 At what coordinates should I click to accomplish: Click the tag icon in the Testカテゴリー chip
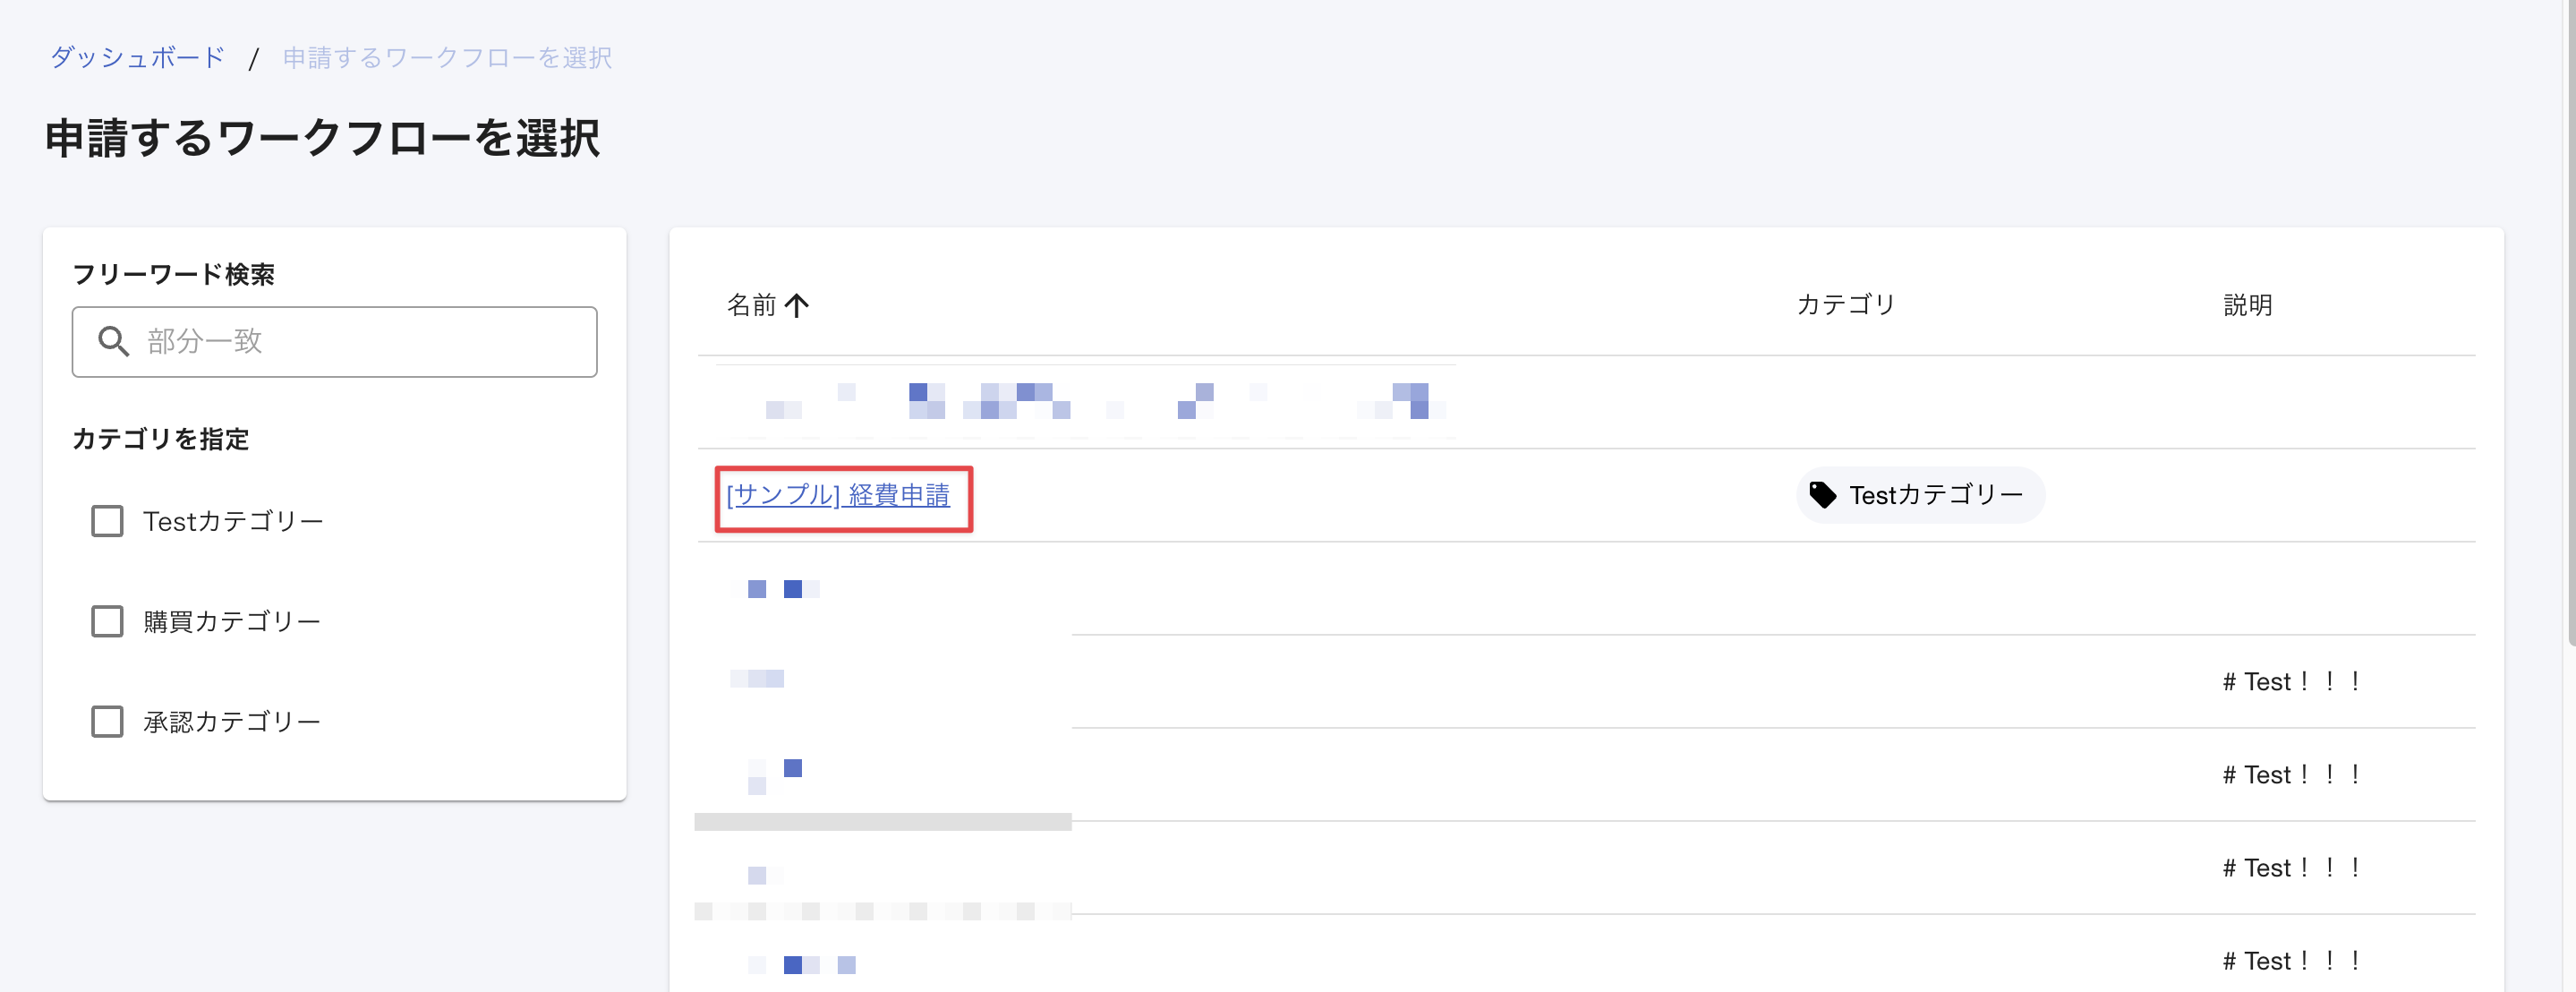1822,495
